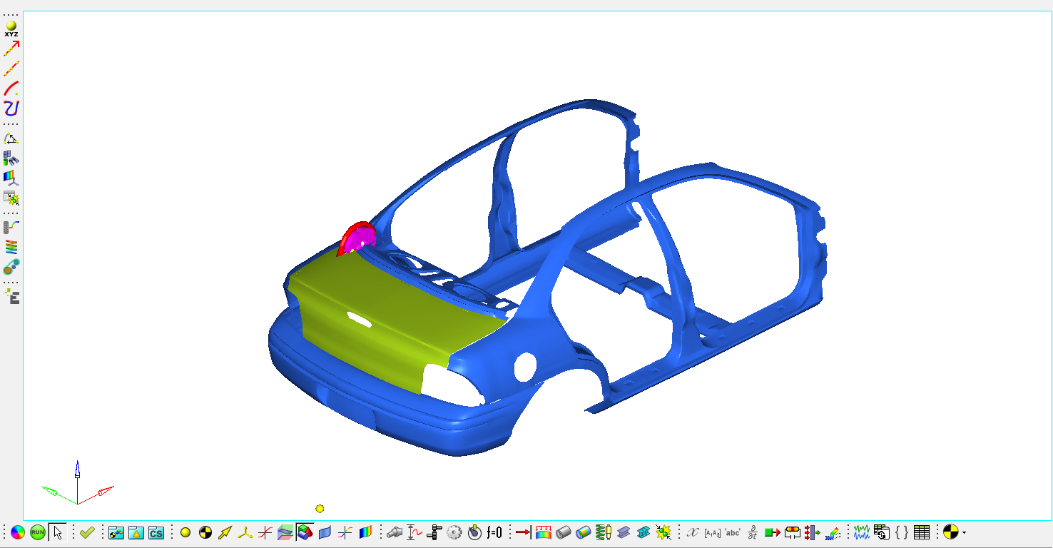Toggle the highlighted solid bodies icon
1053x548 pixels.
click(x=305, y=532)
